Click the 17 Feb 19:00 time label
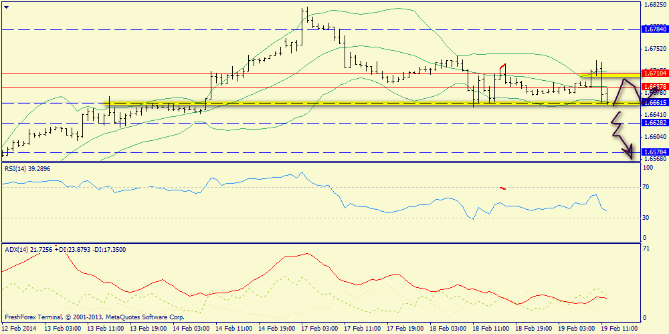669x334 pixels. (x=404, y=329)
